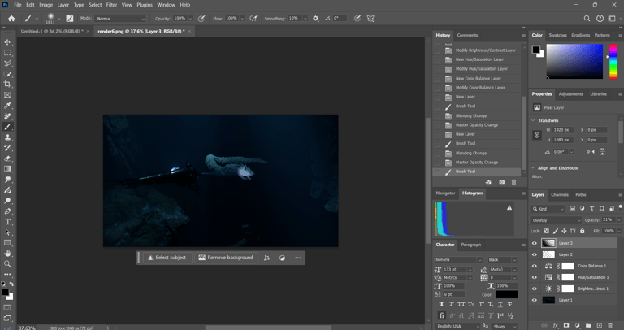Open the Overlay layer blend mode dropdown
This screenshot has height=330, width=624.
coord(556,219)
